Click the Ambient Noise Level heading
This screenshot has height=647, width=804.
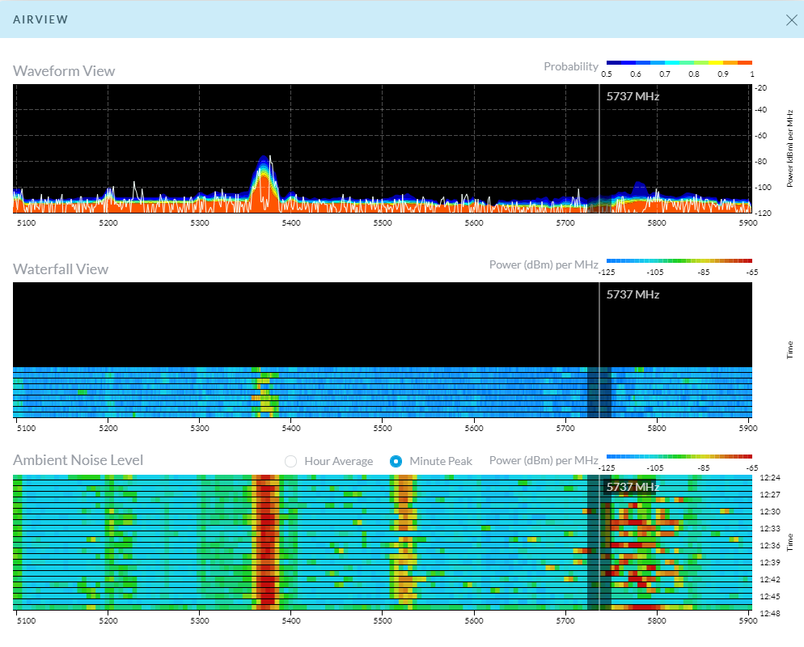pyautogui.click(x=78, y=460)
